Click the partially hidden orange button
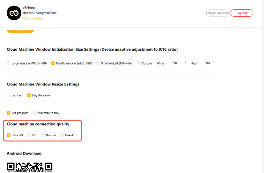This screenshot has height=173, width=264. [20, 31]
